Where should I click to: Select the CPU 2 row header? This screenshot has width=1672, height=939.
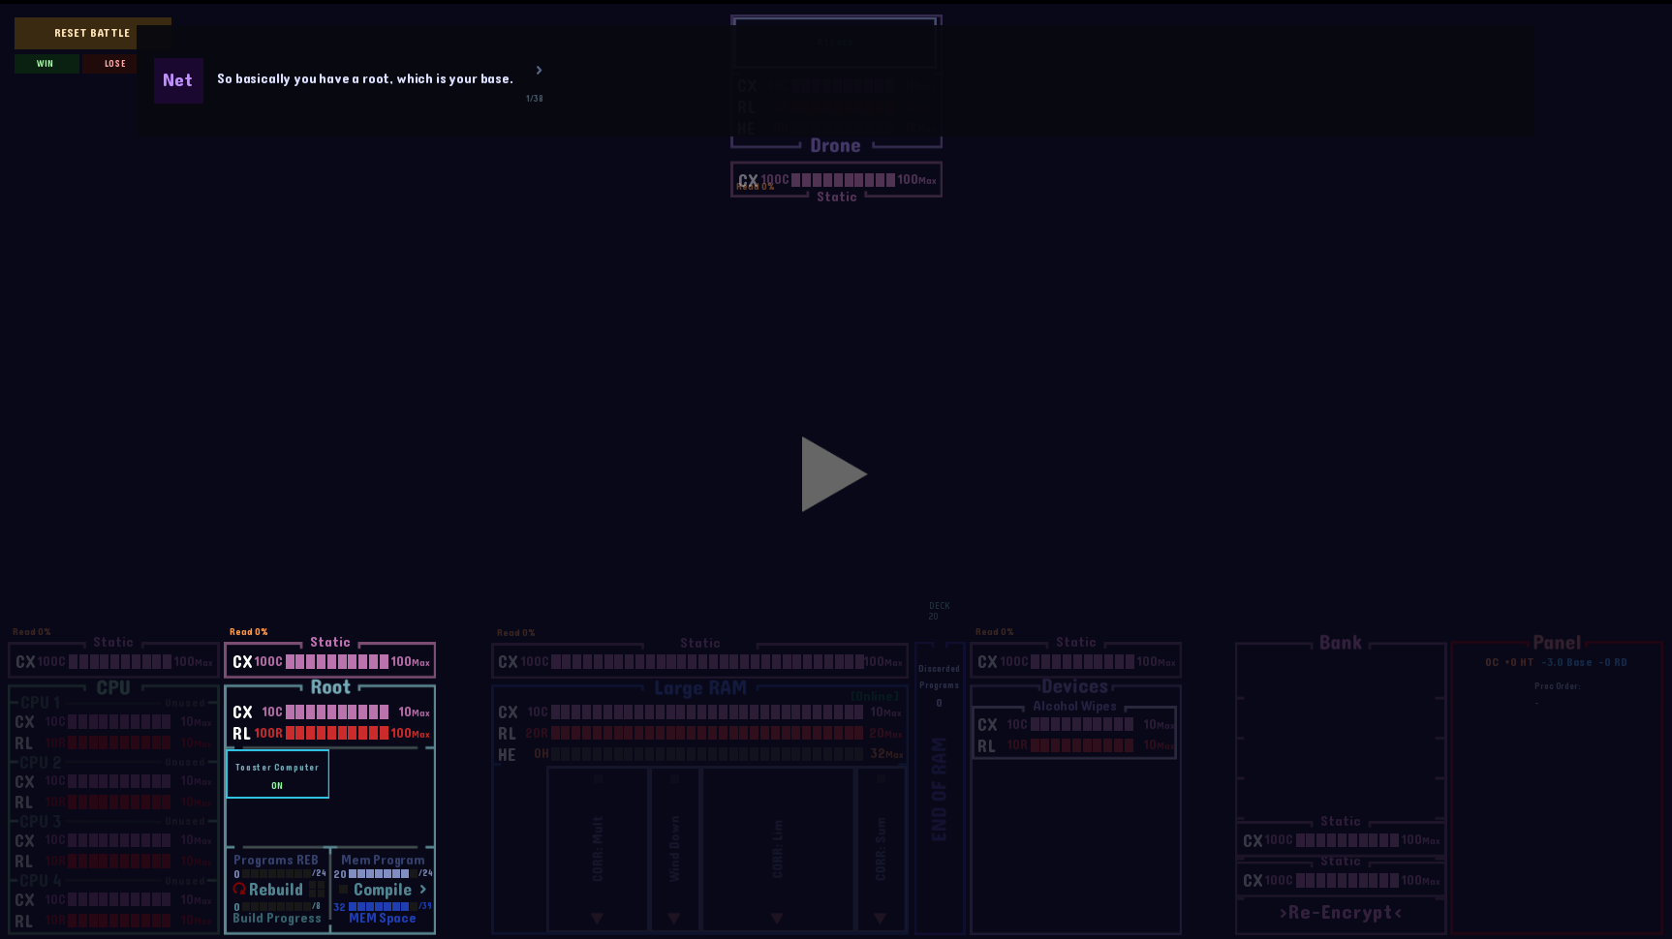tap(41, 763)
